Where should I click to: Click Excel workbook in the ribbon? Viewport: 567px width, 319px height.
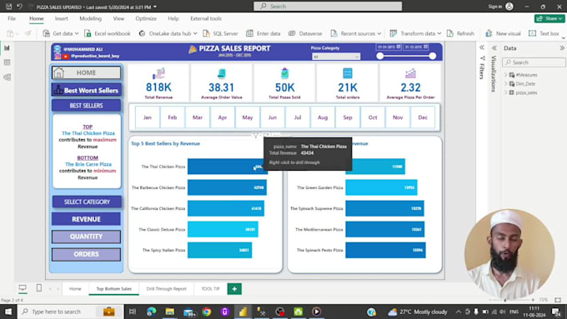[108, 33]
